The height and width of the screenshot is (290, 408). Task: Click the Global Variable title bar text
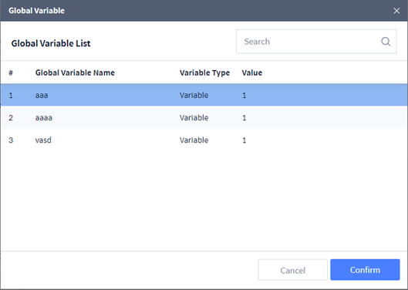pos(36,11)
